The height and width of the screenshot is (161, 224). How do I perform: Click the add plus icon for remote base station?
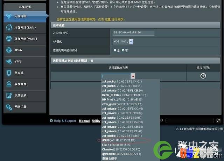203,76
